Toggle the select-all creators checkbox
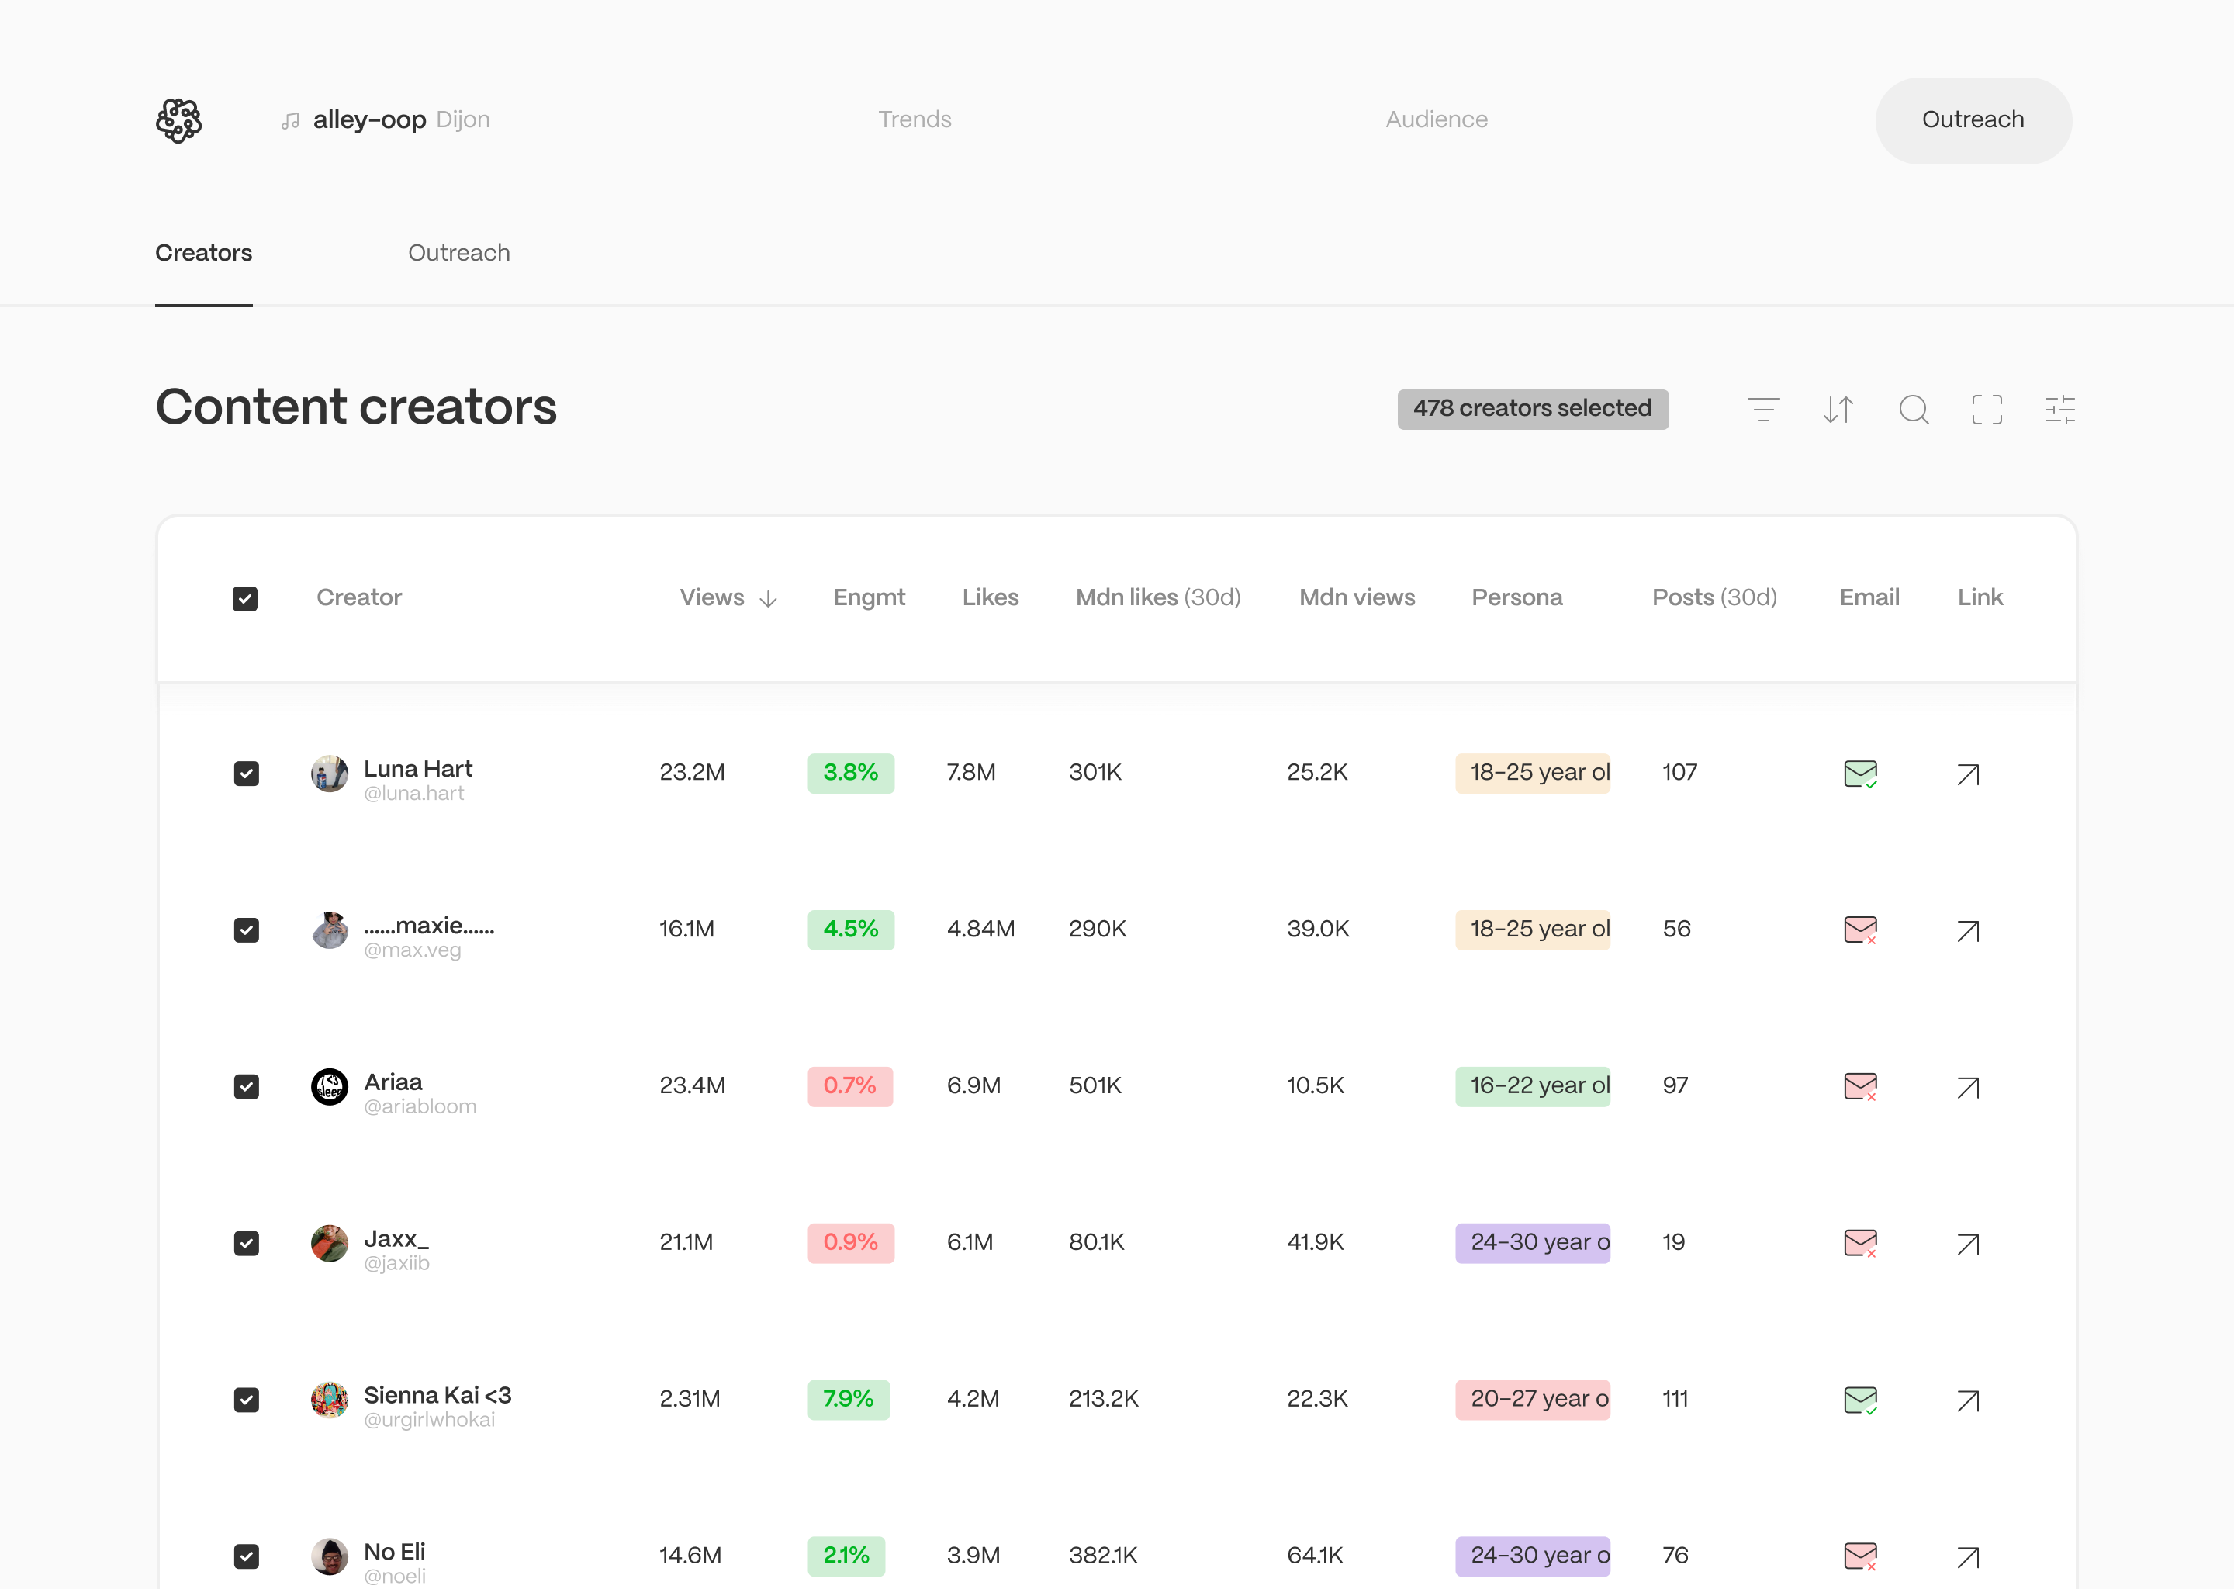Image resolution: width=2234 pixels, height=1589 pixels. coord(245,599)
